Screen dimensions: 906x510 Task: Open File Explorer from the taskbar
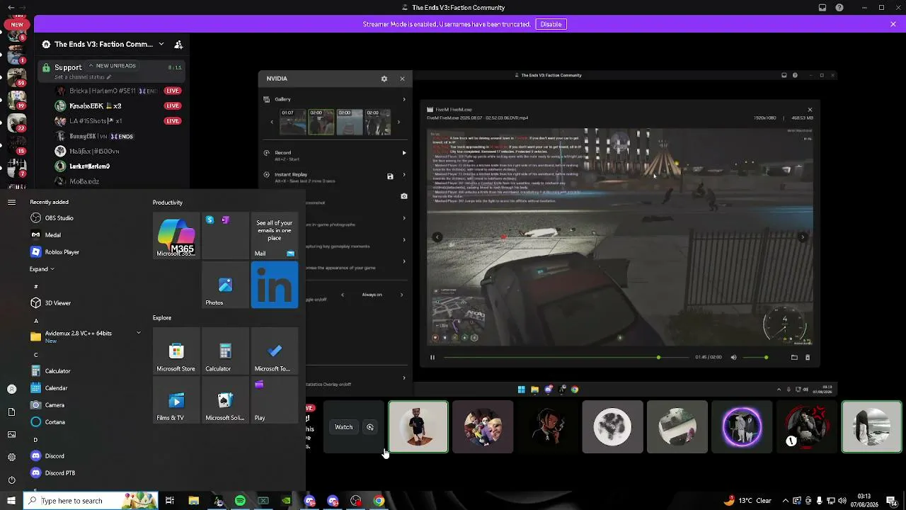point(194,501)
